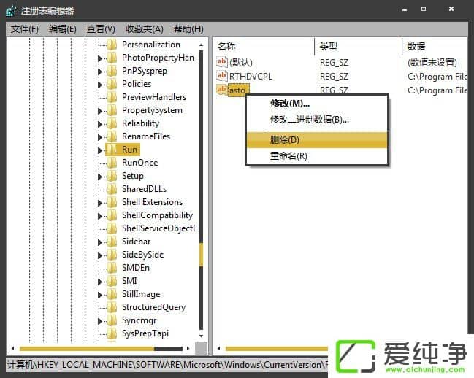
Task: Click the Policies folder icon
Action: point(112,84)
